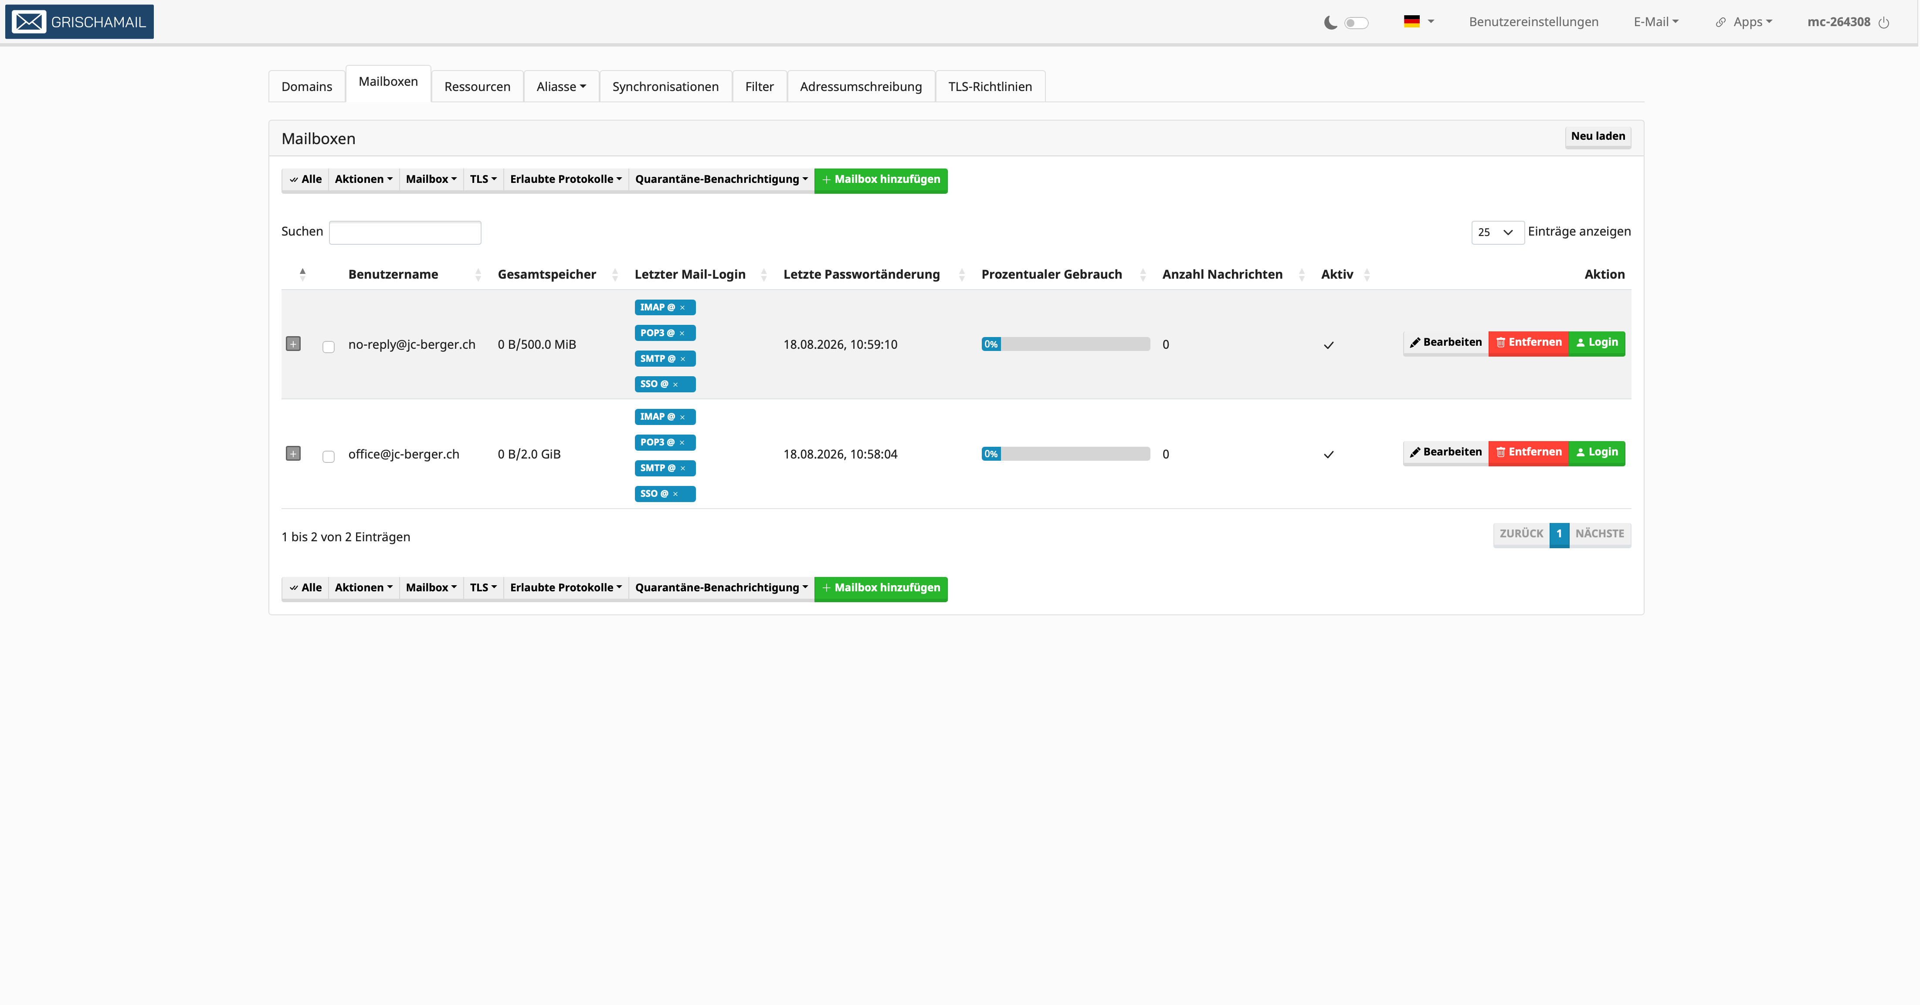Click the IMAP badge in the no-reply row

665,308
